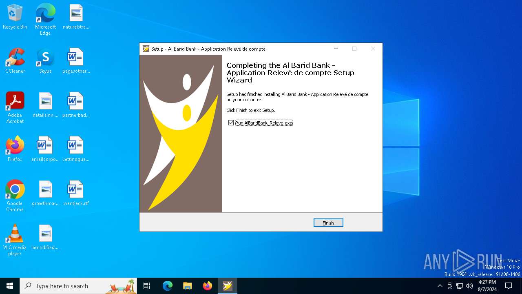
Task: Open the Recycle Bin desktop icon
Action: [x=15, y=17]
